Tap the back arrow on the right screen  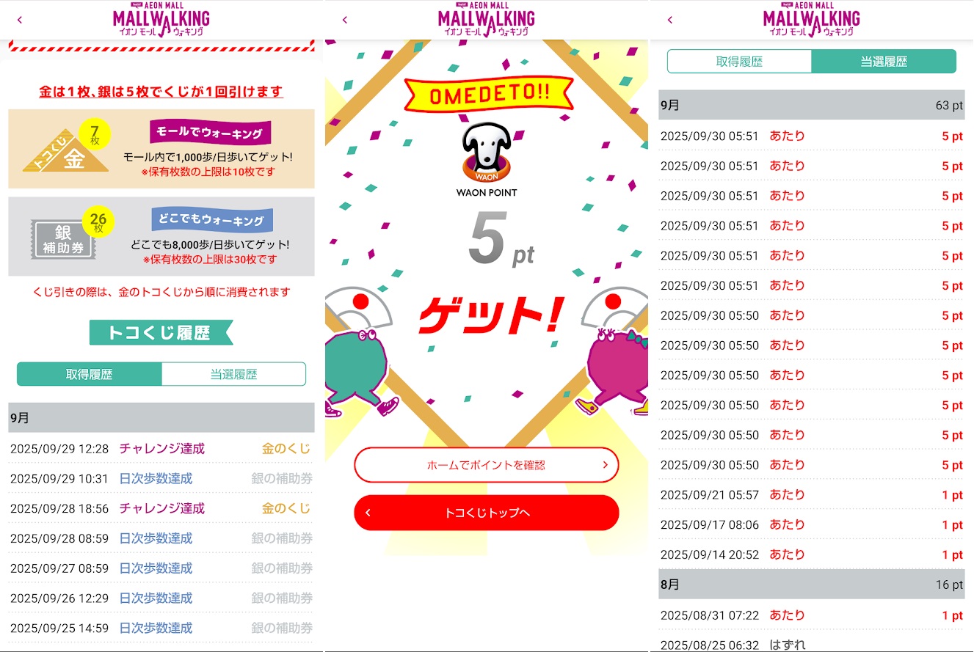[669, 20]
